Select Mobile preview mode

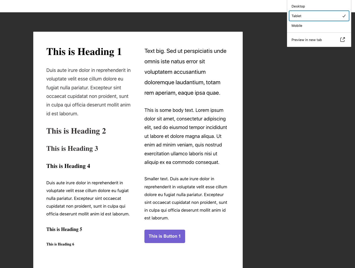(297, 25)
